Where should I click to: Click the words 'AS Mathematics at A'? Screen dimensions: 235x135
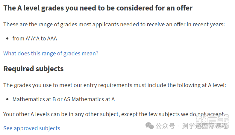click(89, 99)
